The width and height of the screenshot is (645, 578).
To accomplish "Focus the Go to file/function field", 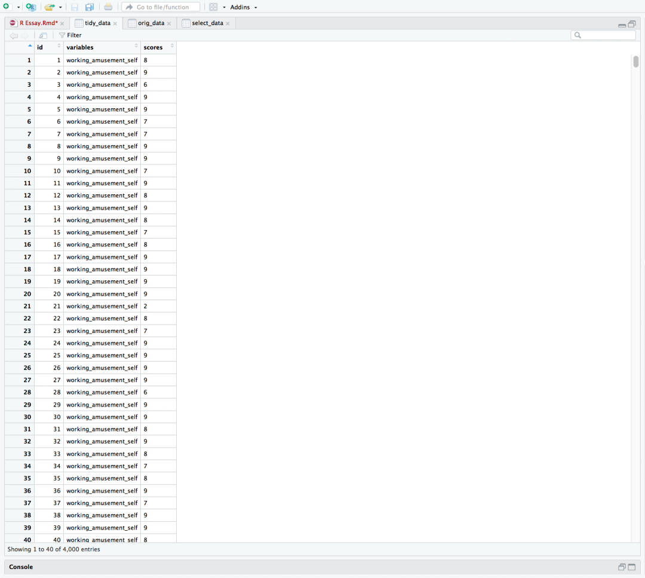I will click(x=161, y=7).
